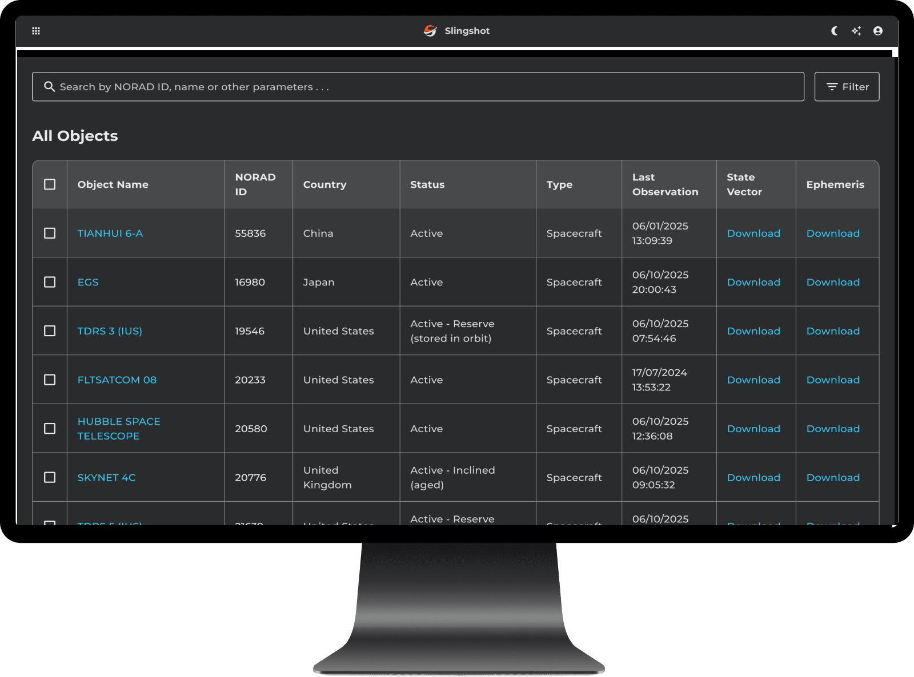Download ephemeris for FLTSATCOM 08
This screenshot has width=914, height=677.
point(833,380)
